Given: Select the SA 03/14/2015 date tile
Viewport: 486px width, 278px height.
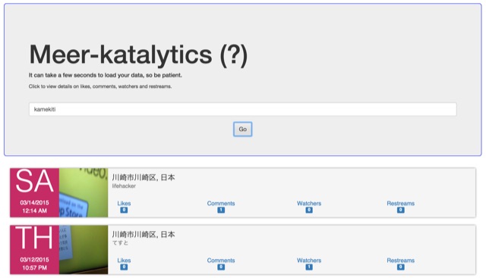Looking at the screenshot, I should 34,192.
